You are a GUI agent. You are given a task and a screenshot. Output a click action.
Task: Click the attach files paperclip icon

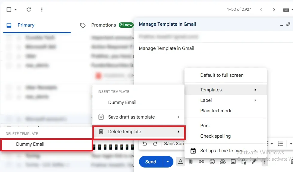(x=191, y=162)
